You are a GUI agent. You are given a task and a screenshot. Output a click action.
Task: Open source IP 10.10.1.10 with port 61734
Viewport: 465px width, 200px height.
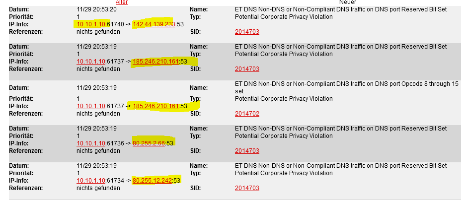coord(91,181)
